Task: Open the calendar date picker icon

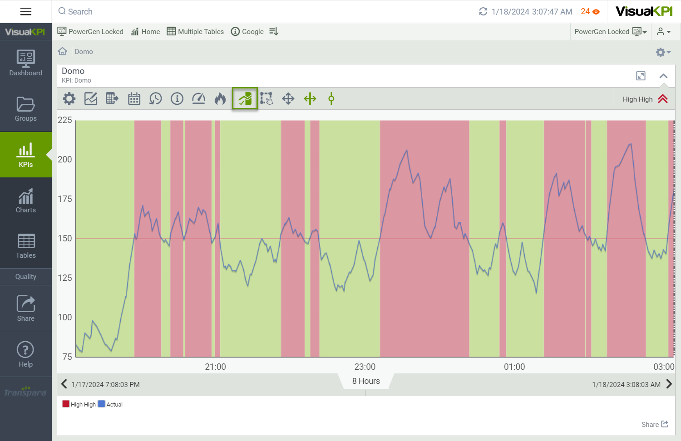Action: click(x=134, y=98)
